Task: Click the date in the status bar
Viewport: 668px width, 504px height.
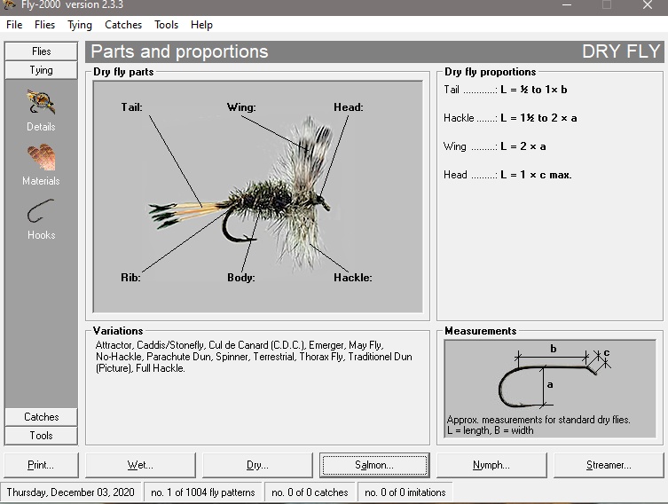Action: tap(70, 492)
